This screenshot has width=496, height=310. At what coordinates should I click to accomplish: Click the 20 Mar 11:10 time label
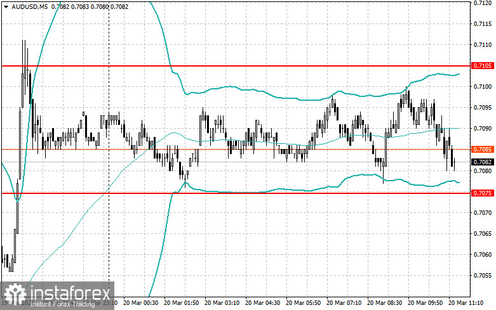tap(466, 303)
